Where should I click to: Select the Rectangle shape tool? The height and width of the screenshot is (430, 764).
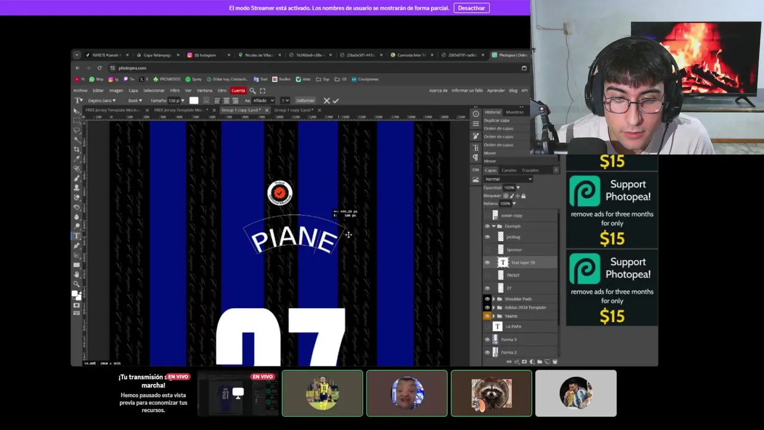click(77, 265)
